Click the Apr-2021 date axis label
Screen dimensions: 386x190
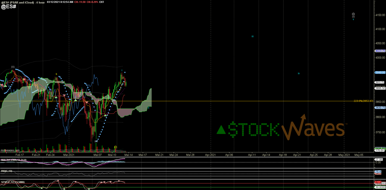click(210, 155)
